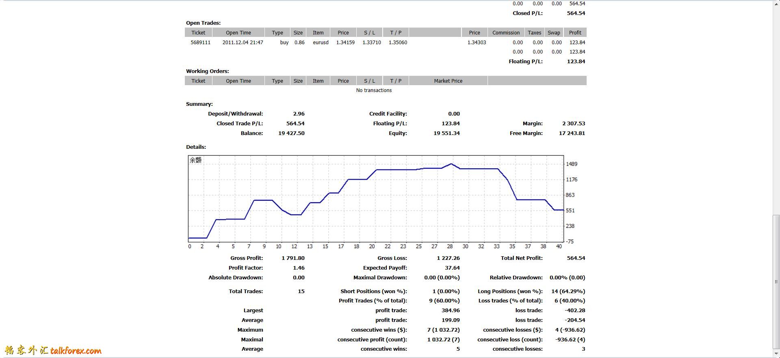780x358 pixels.
Task: Click the 'Total Net Profit:' label
Action: 522,258
